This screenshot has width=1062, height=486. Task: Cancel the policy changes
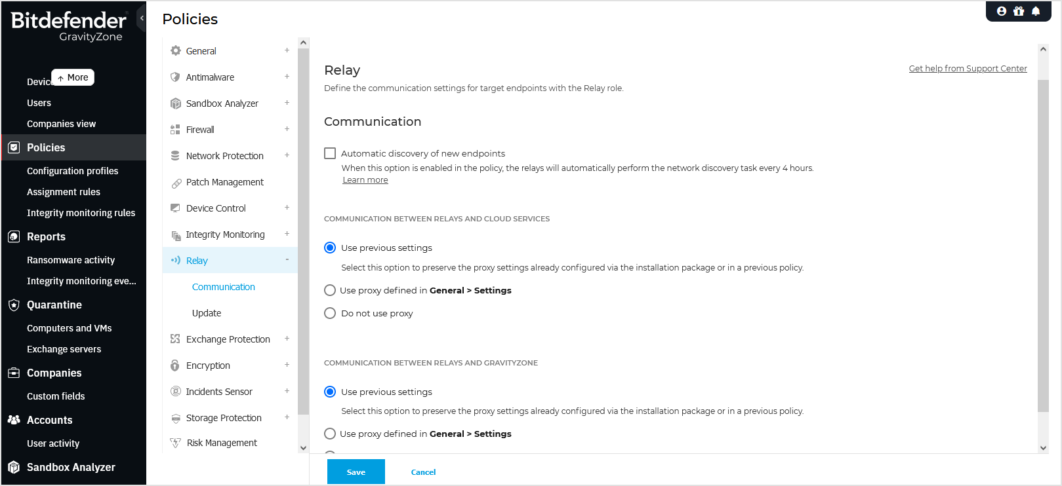[x=423, y=472]
